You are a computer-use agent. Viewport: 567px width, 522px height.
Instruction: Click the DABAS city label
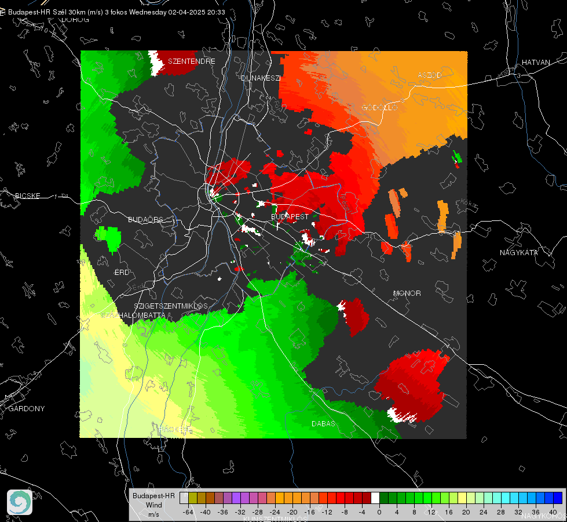[x=323, y=423]
